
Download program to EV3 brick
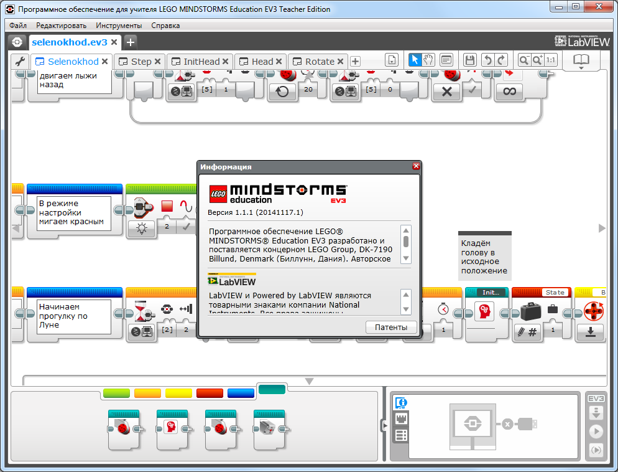(x=596, y=413)
